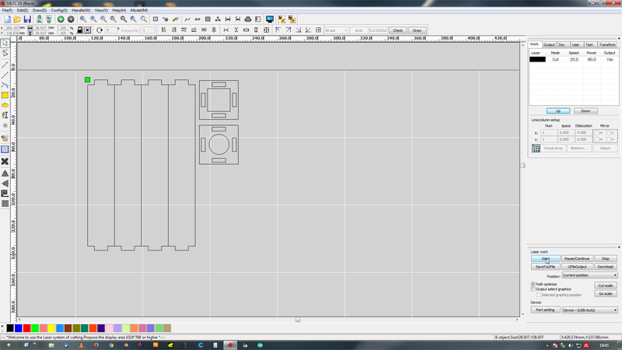Click the blue grid array icon in left toolbar
The height and width of the screenshot is (350, 622).
5,149
